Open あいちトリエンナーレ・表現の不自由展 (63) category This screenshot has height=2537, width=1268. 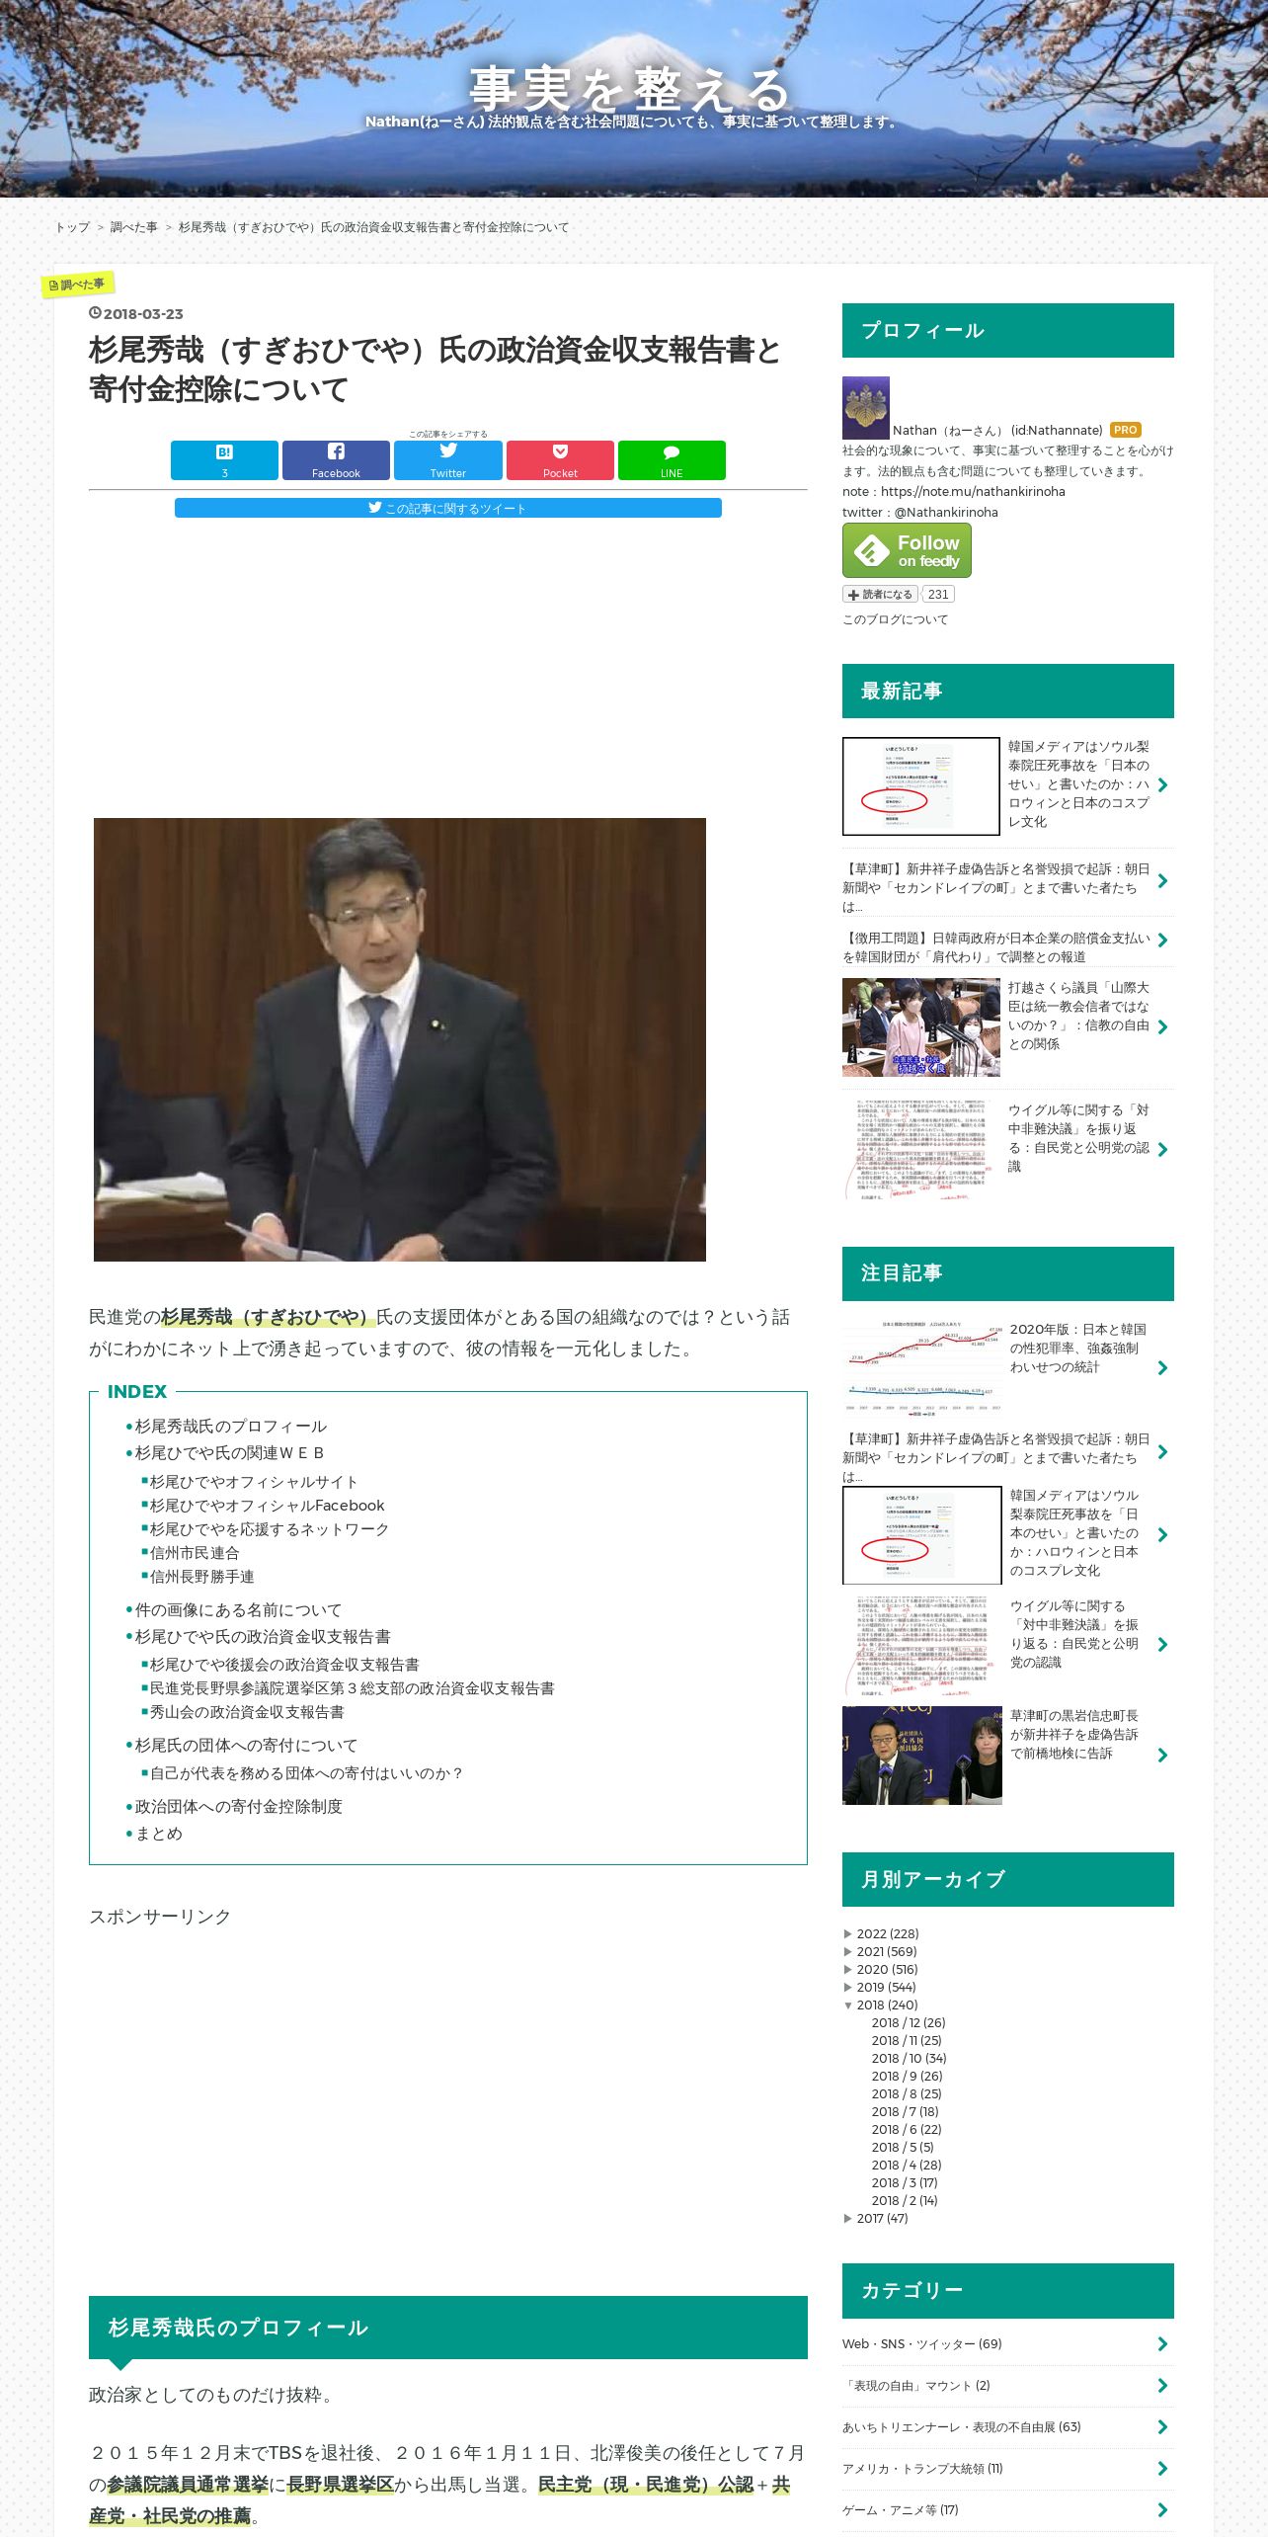coord(961,2427)
